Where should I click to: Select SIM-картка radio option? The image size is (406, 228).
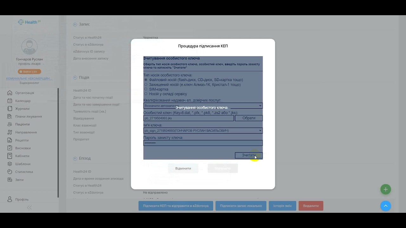click(x=146, y=89)
